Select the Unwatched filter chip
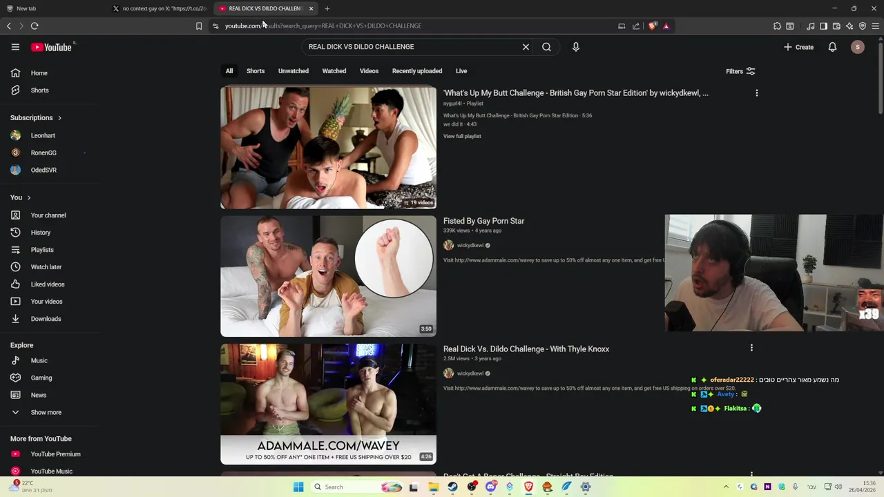The height and width of the screenshot is (497, 884). (294, 71)
